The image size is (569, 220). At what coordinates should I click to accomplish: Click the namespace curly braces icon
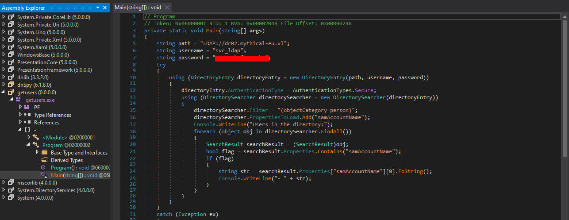tap(27, 130)
